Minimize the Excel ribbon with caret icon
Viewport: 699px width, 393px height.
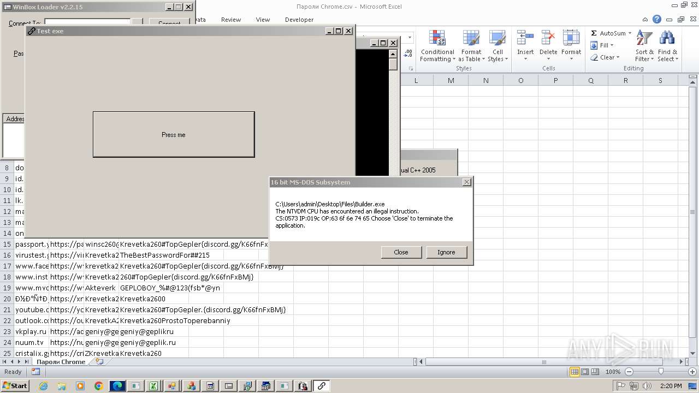(x=645, y=19)
